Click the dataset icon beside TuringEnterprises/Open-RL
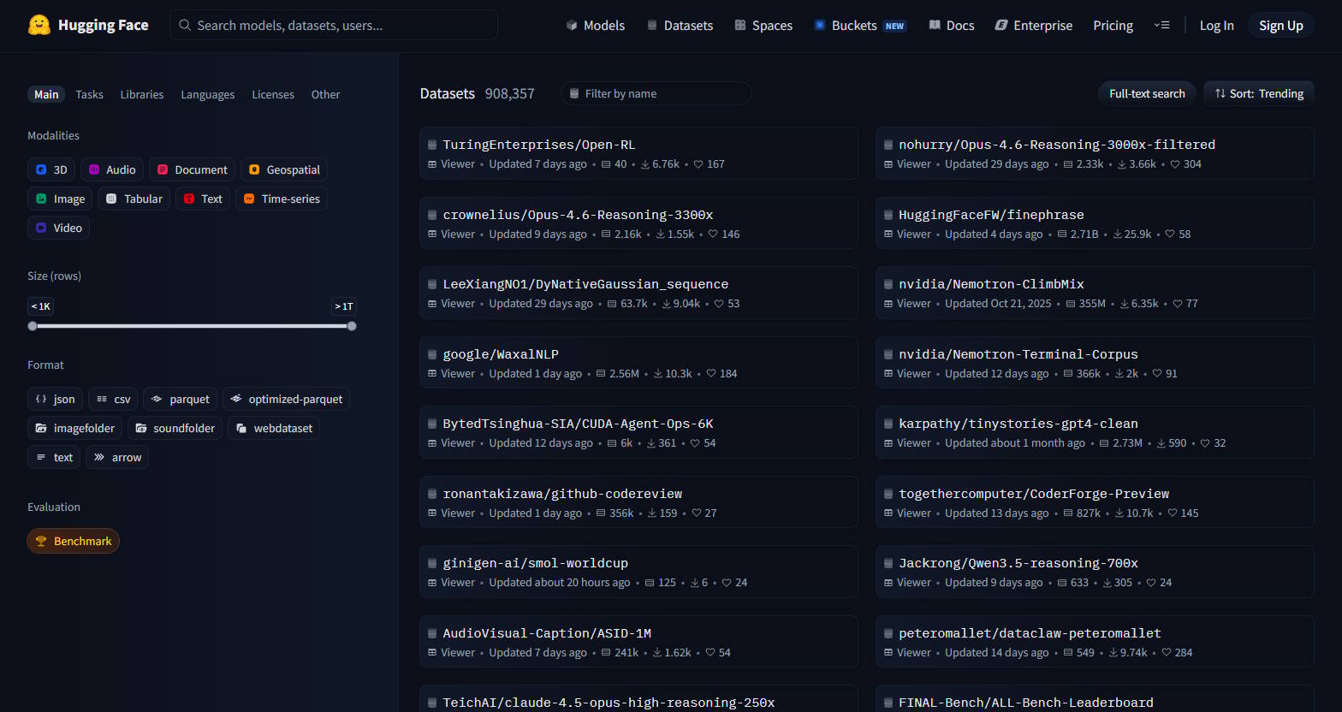This screenshot has width=1342, height=712. click(433, 145)
